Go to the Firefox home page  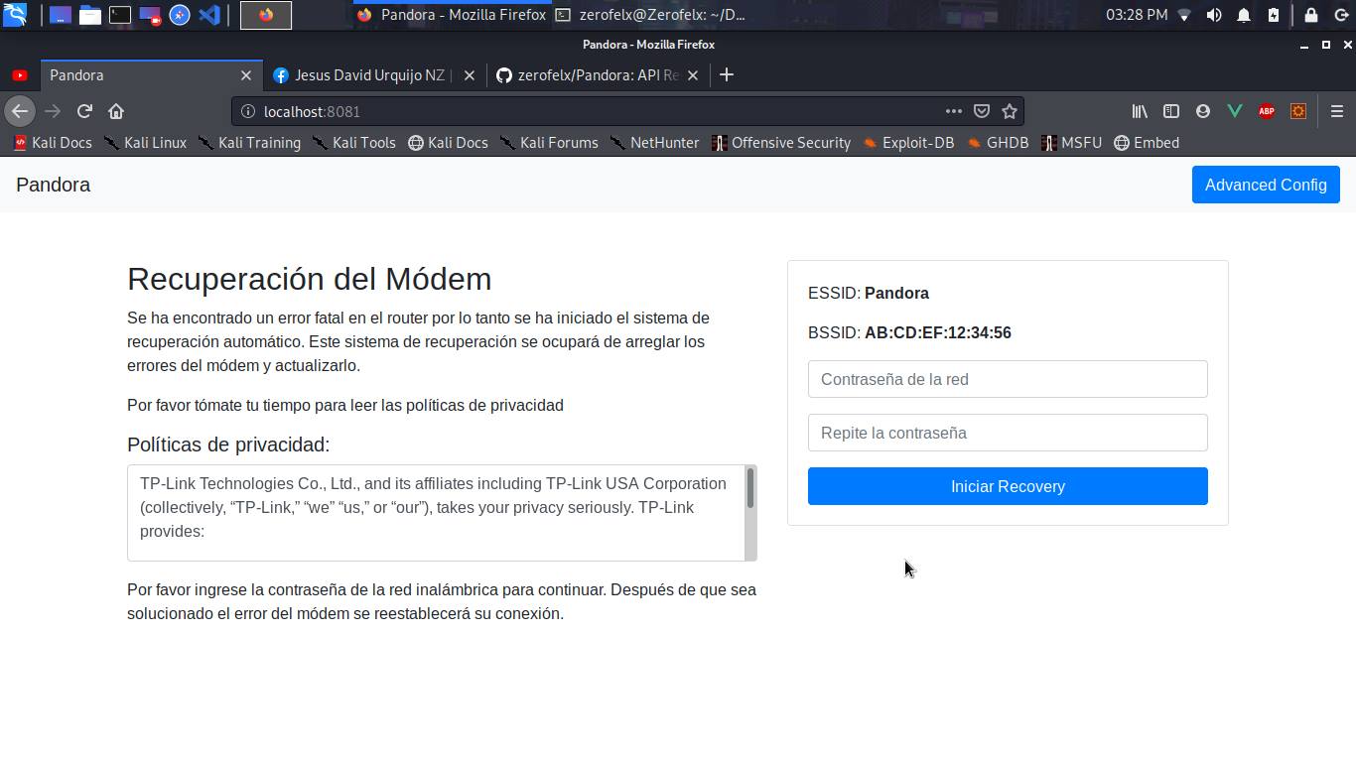(116, 111)
